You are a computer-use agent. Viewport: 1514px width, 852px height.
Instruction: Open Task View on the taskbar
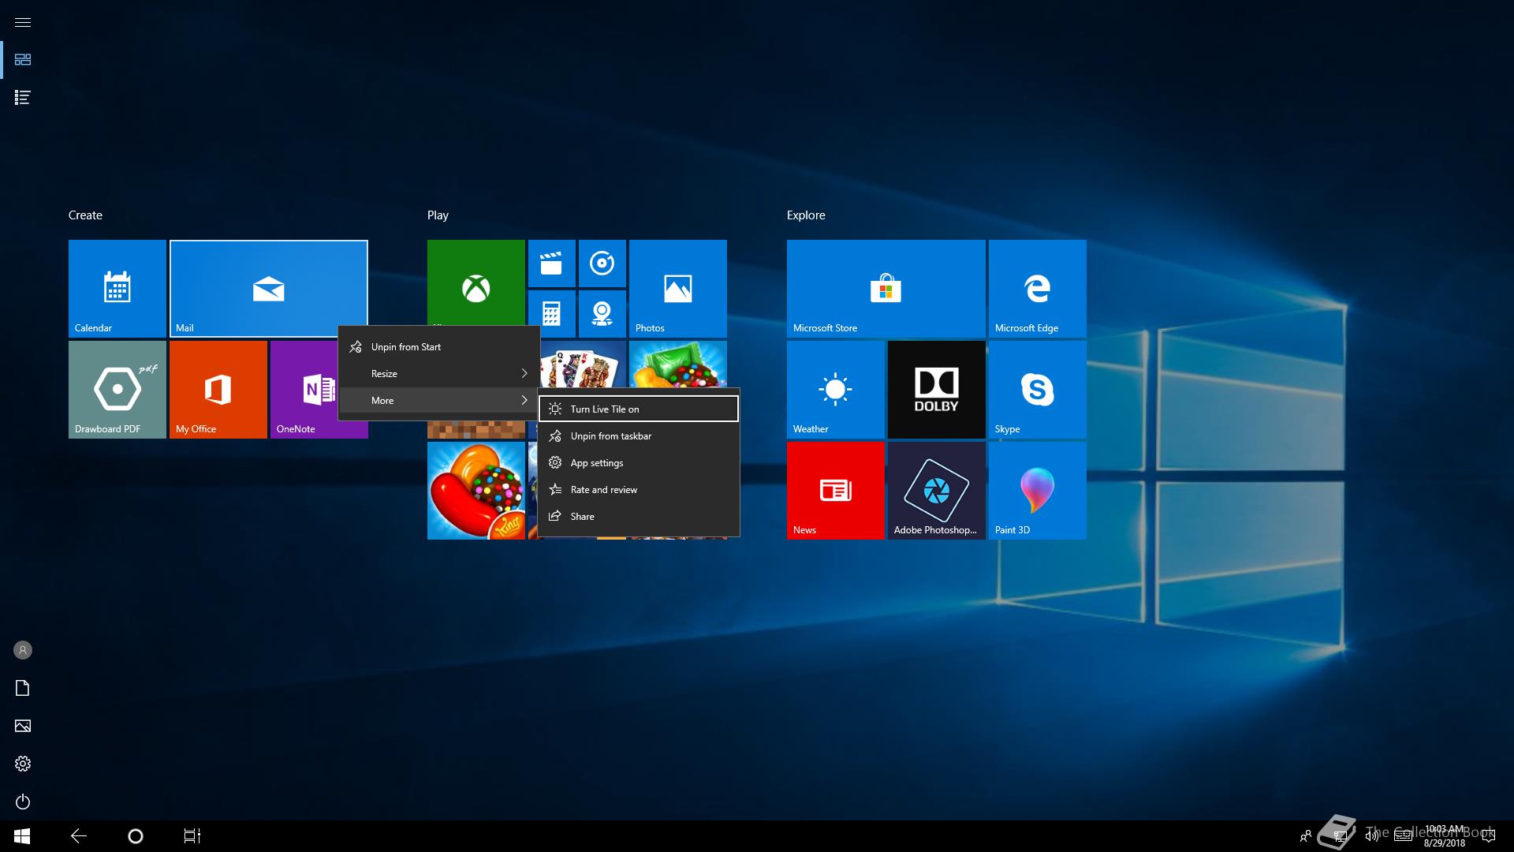coord(192,836)
